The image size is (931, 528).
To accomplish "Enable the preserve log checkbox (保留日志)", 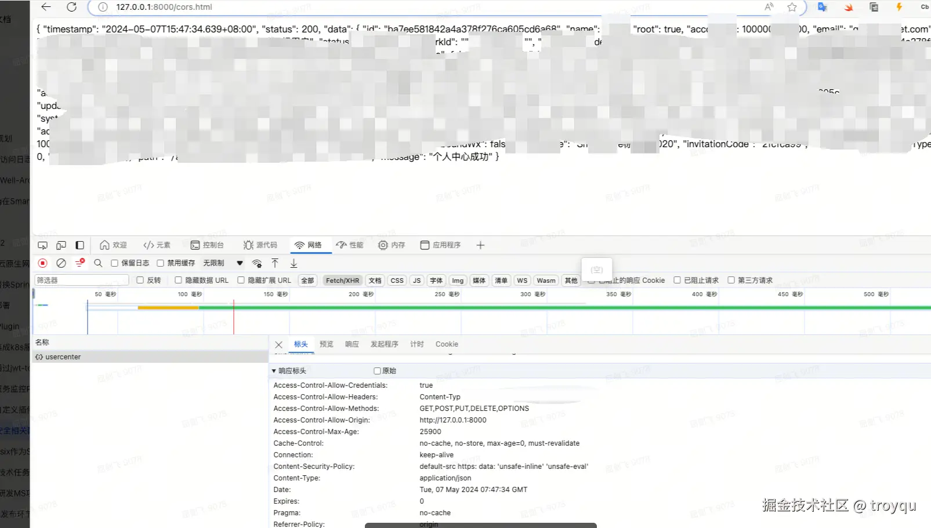I will tap(114, 263).
